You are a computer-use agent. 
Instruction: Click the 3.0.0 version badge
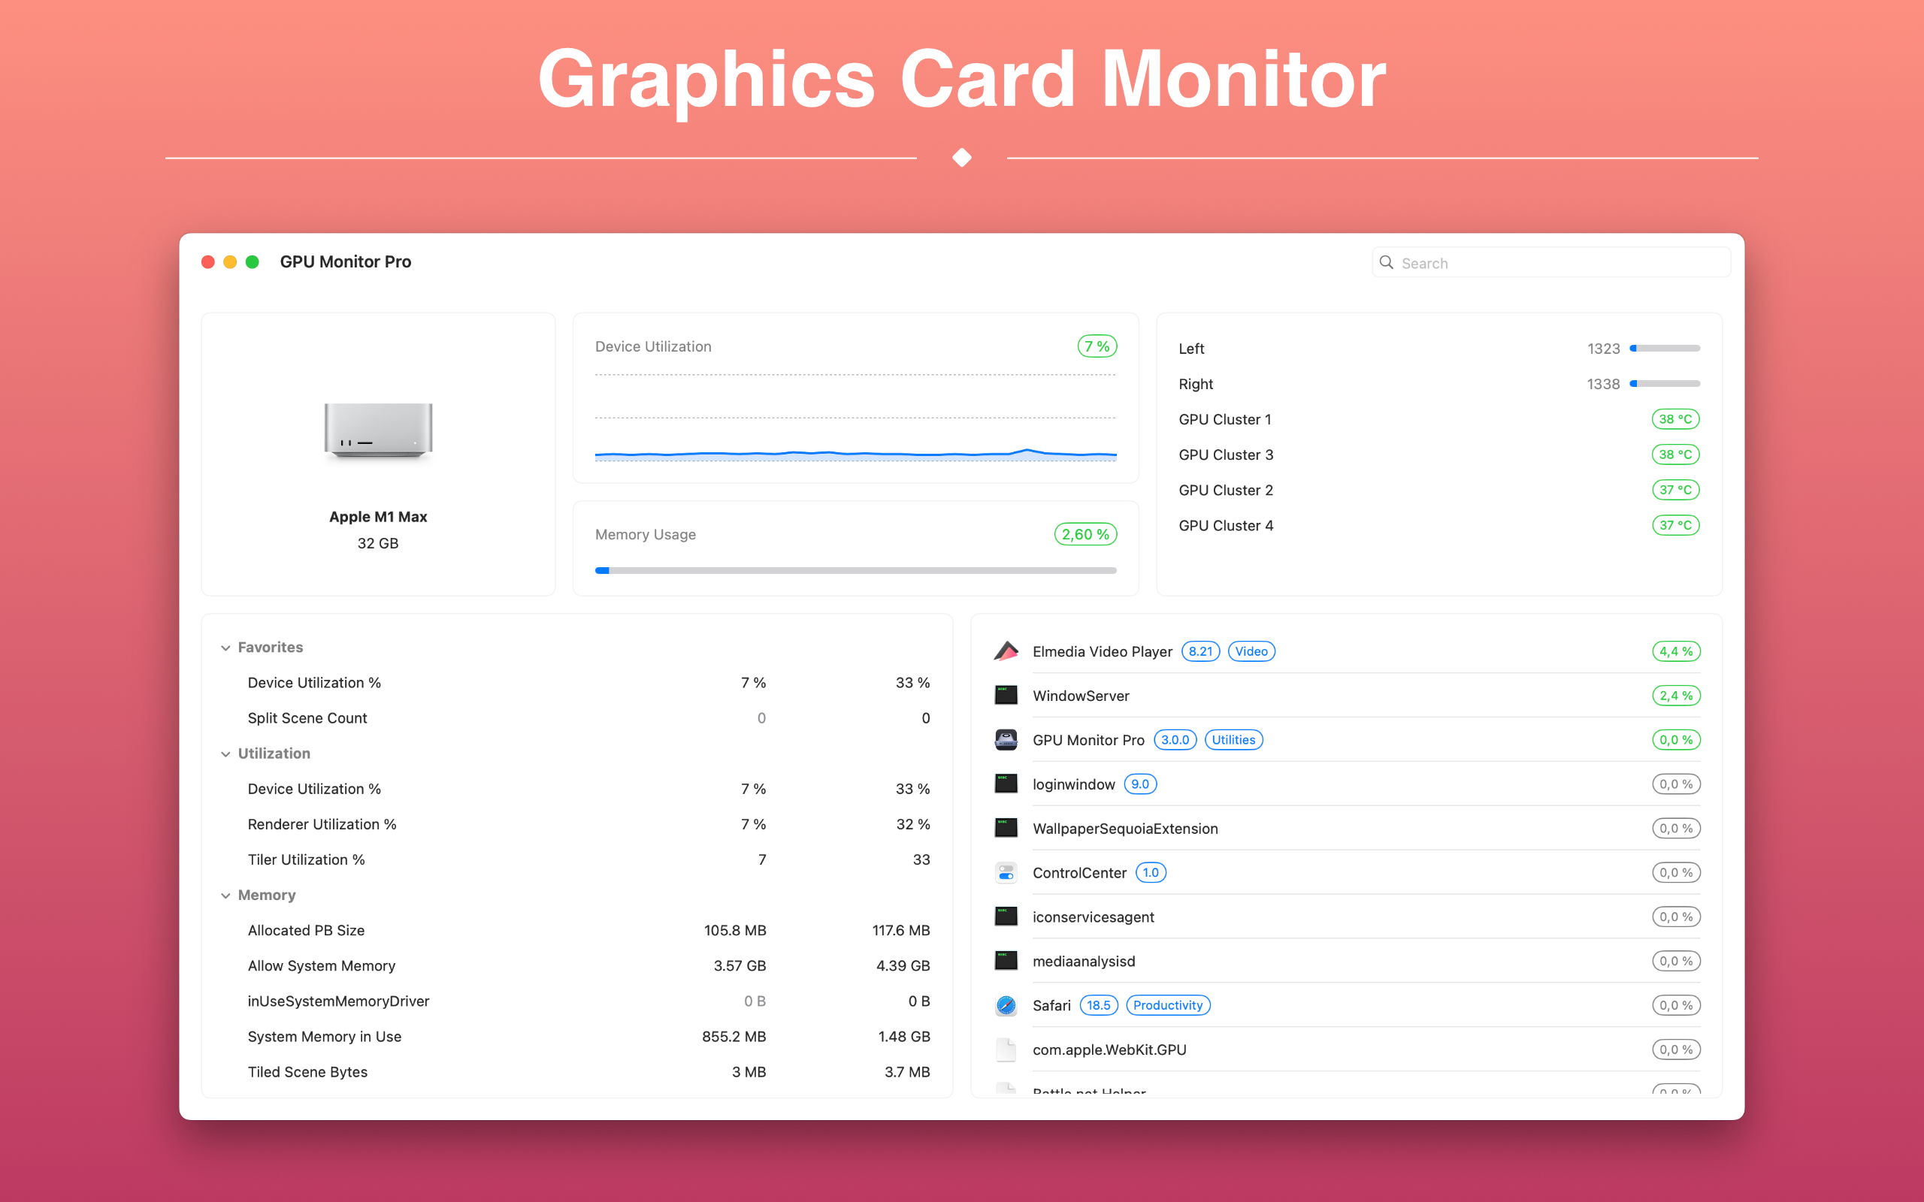click(x=1175, y=739)
